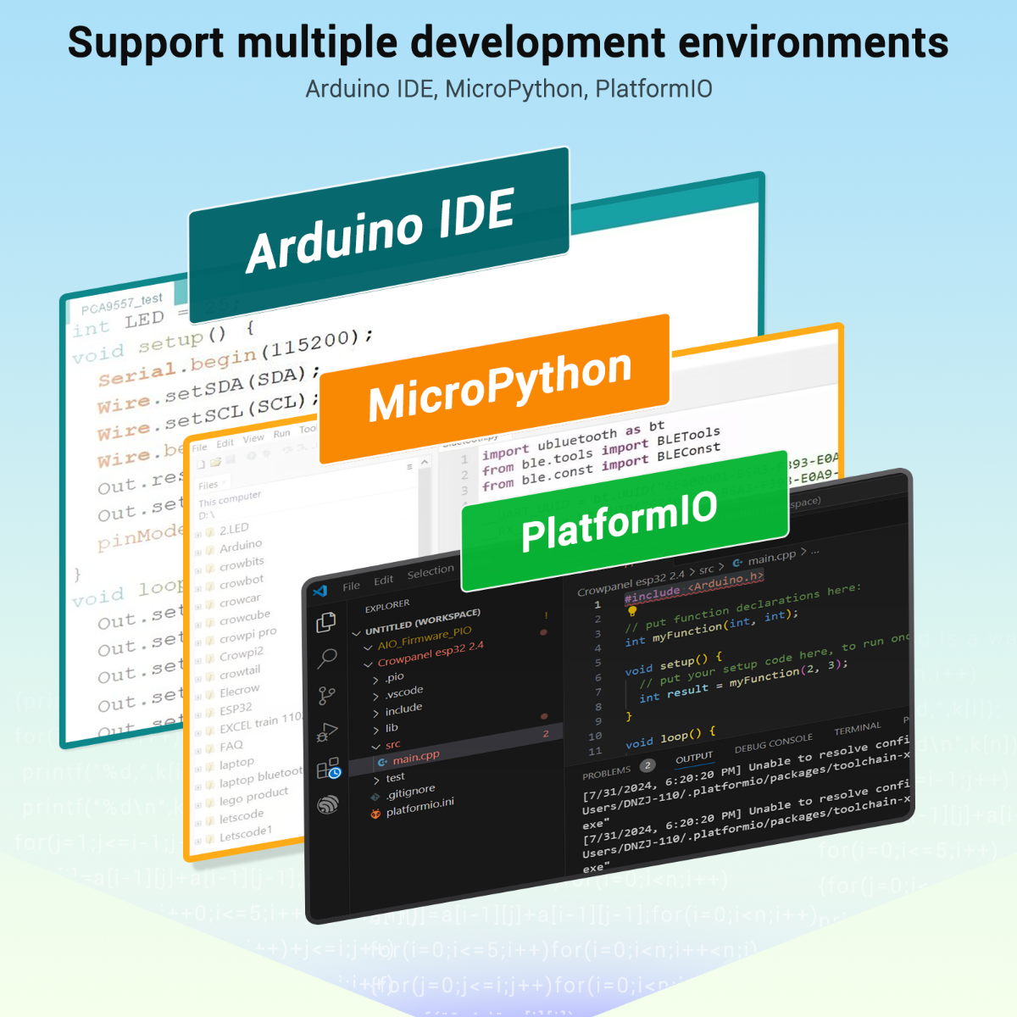Expand the lib folder
This screenshot has width=1017, height=1017.
pyautogui.click(x=375, y=730)
